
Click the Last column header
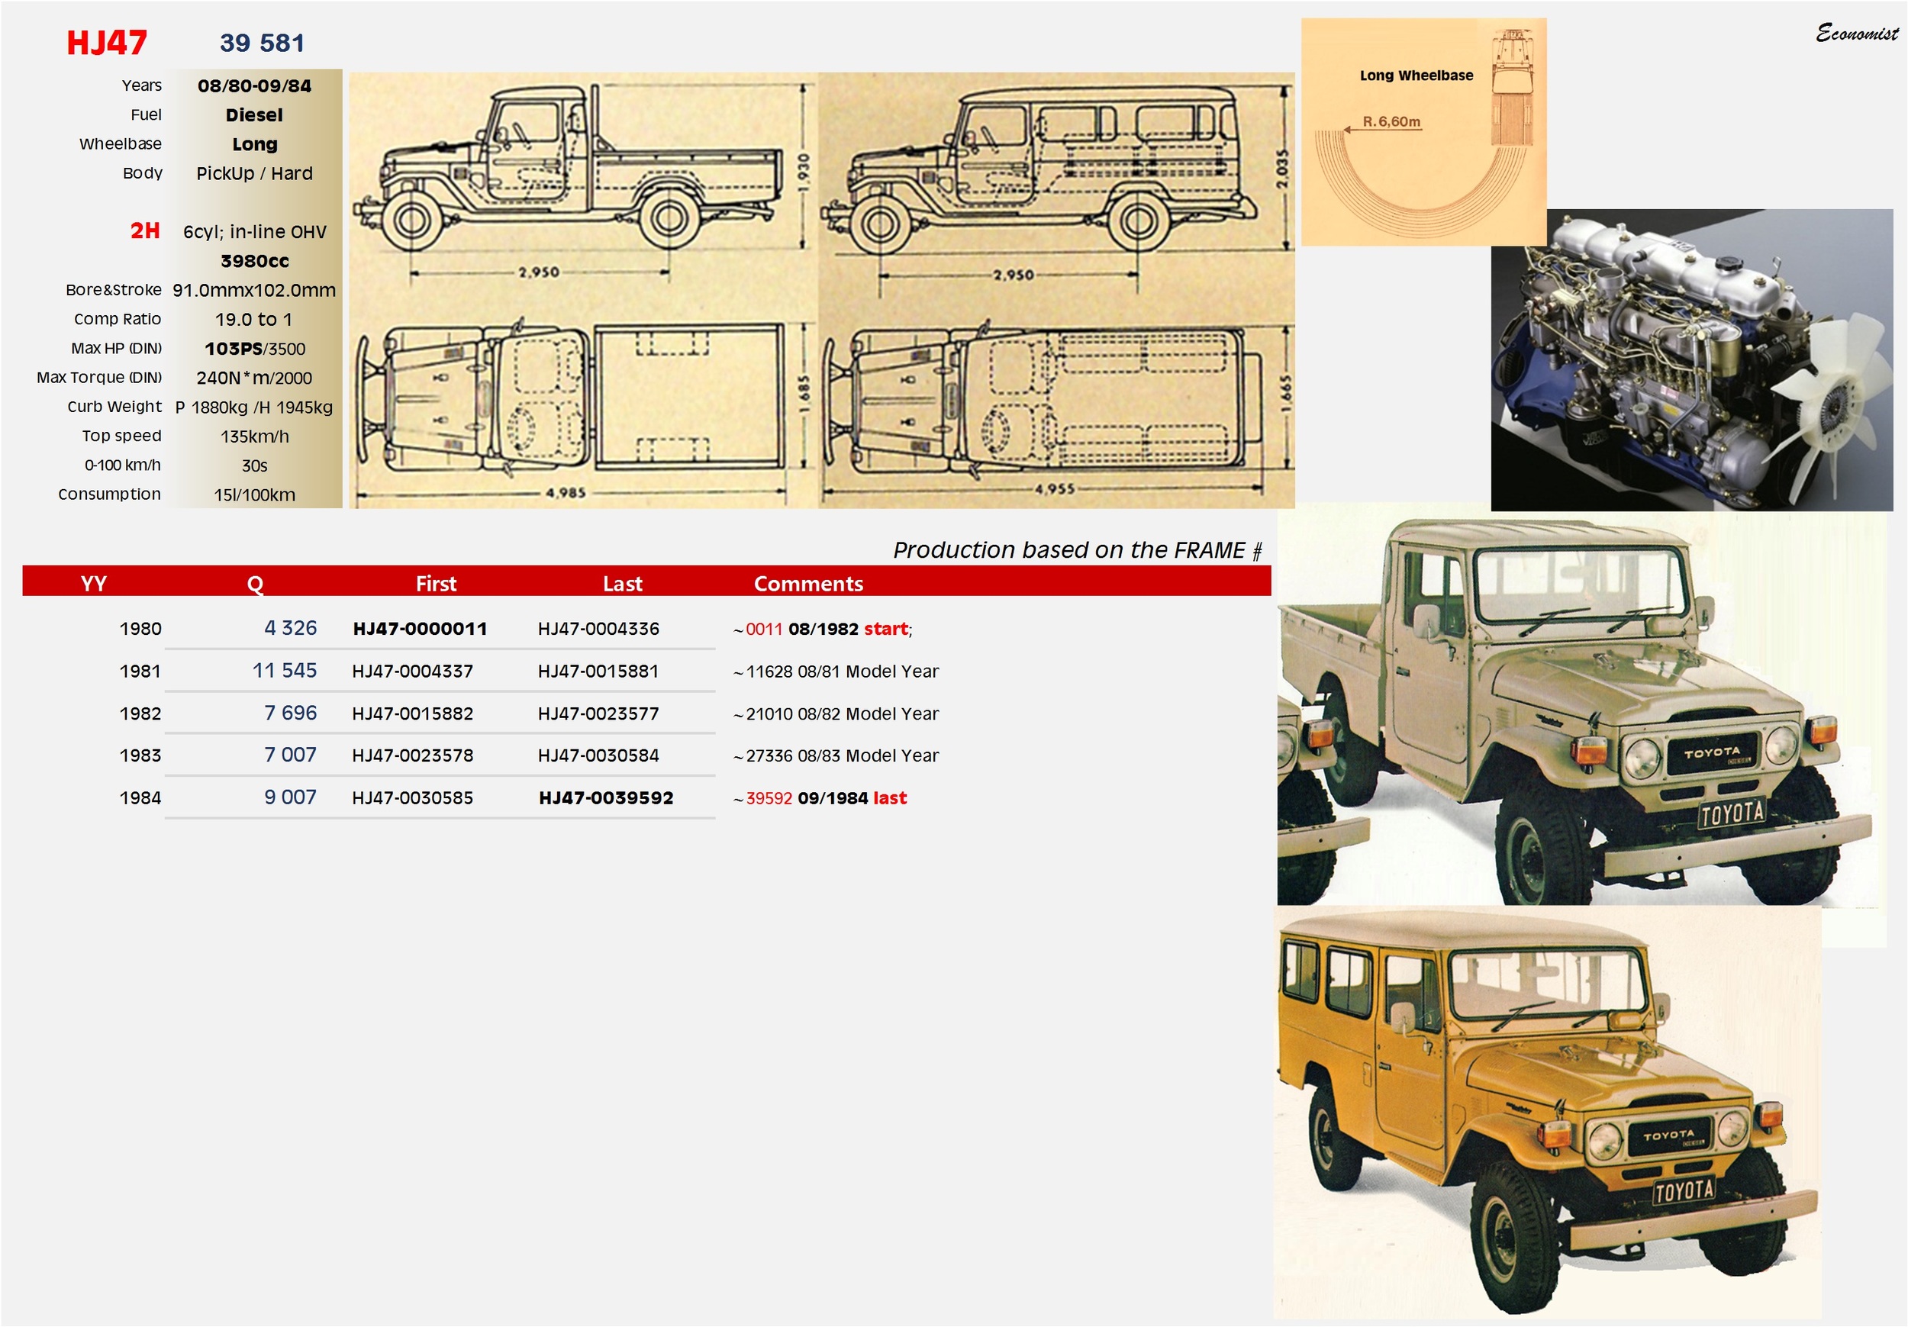(x=623, y=583)
